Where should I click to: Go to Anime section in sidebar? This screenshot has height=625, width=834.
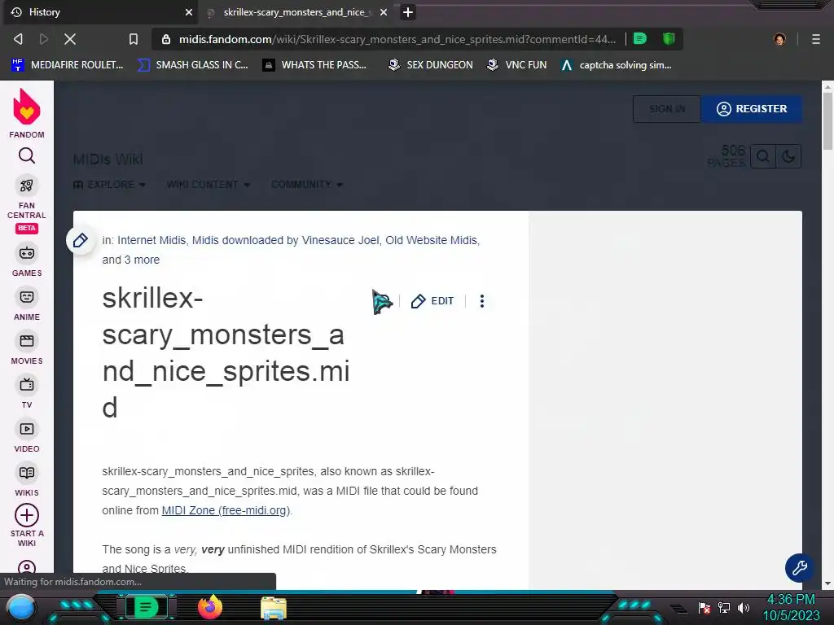(27, 304)
